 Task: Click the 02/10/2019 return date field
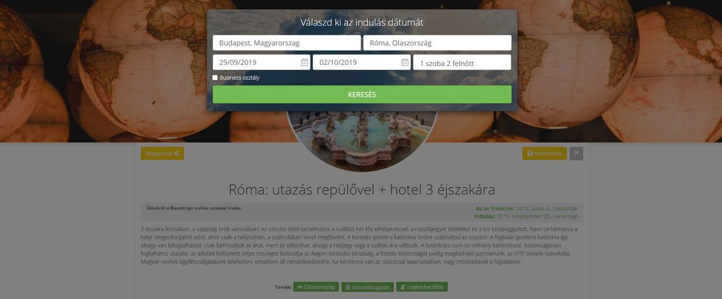[362, 62]
